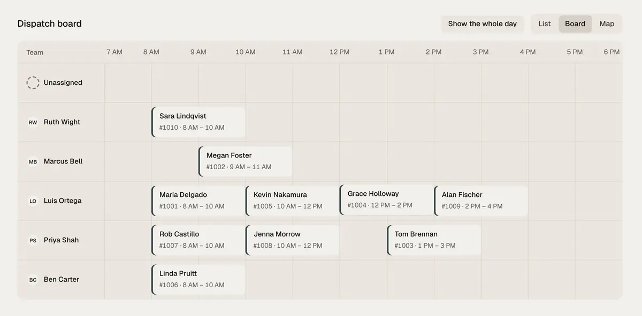642x316 pixels.
Task: Click the 8 AM time header
Action: pyautogui.click(x=151, y=52)
